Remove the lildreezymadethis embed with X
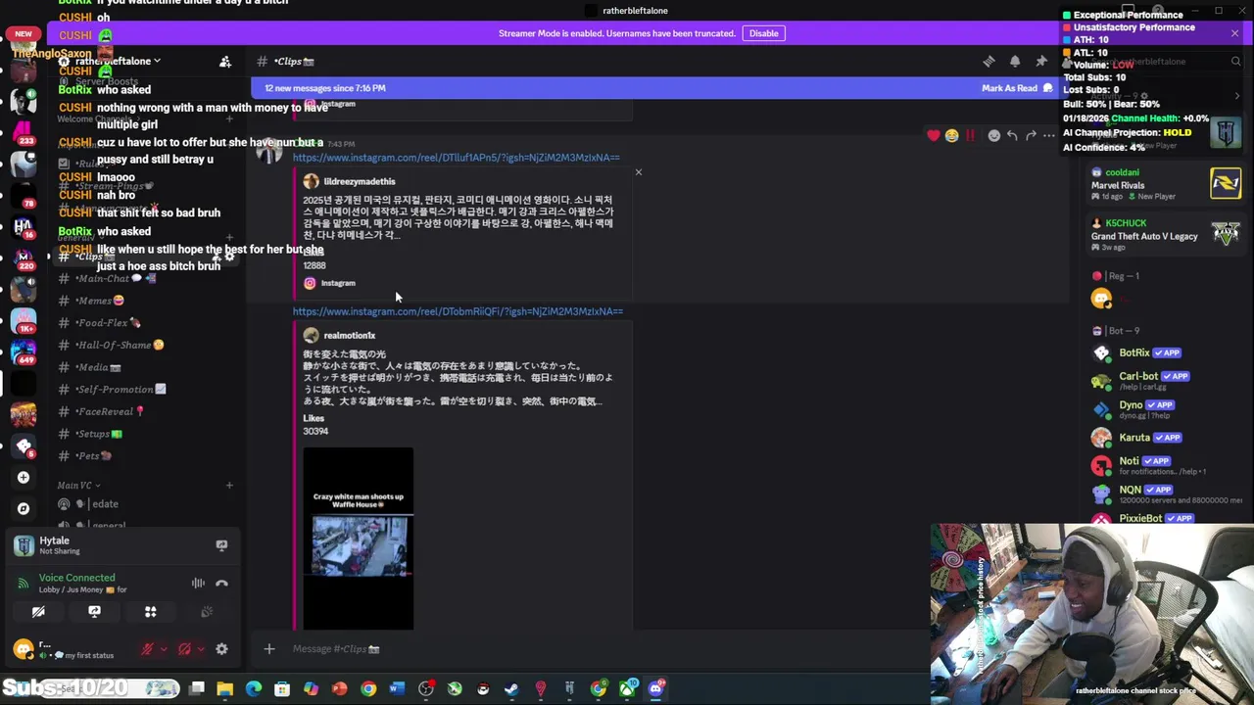This screenshot has height=705, width=1254. tap(638, 172)
